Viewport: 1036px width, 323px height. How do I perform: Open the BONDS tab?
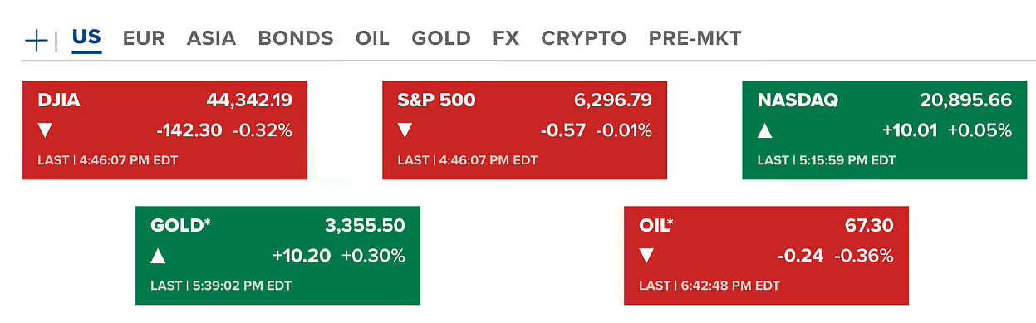click(296, 38)
